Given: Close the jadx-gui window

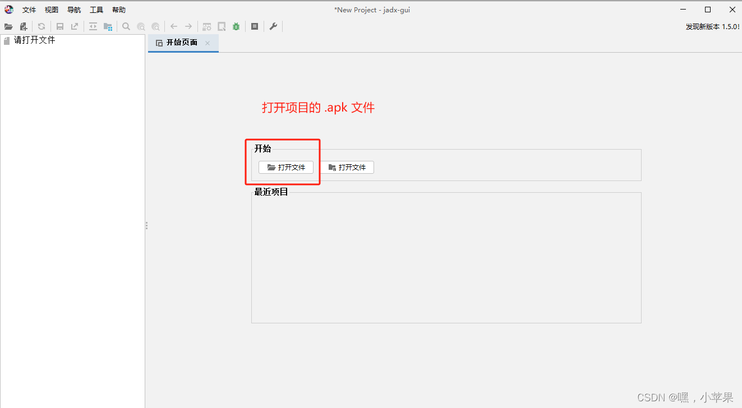Looking at the screenshot, I should tap(732, 10).
